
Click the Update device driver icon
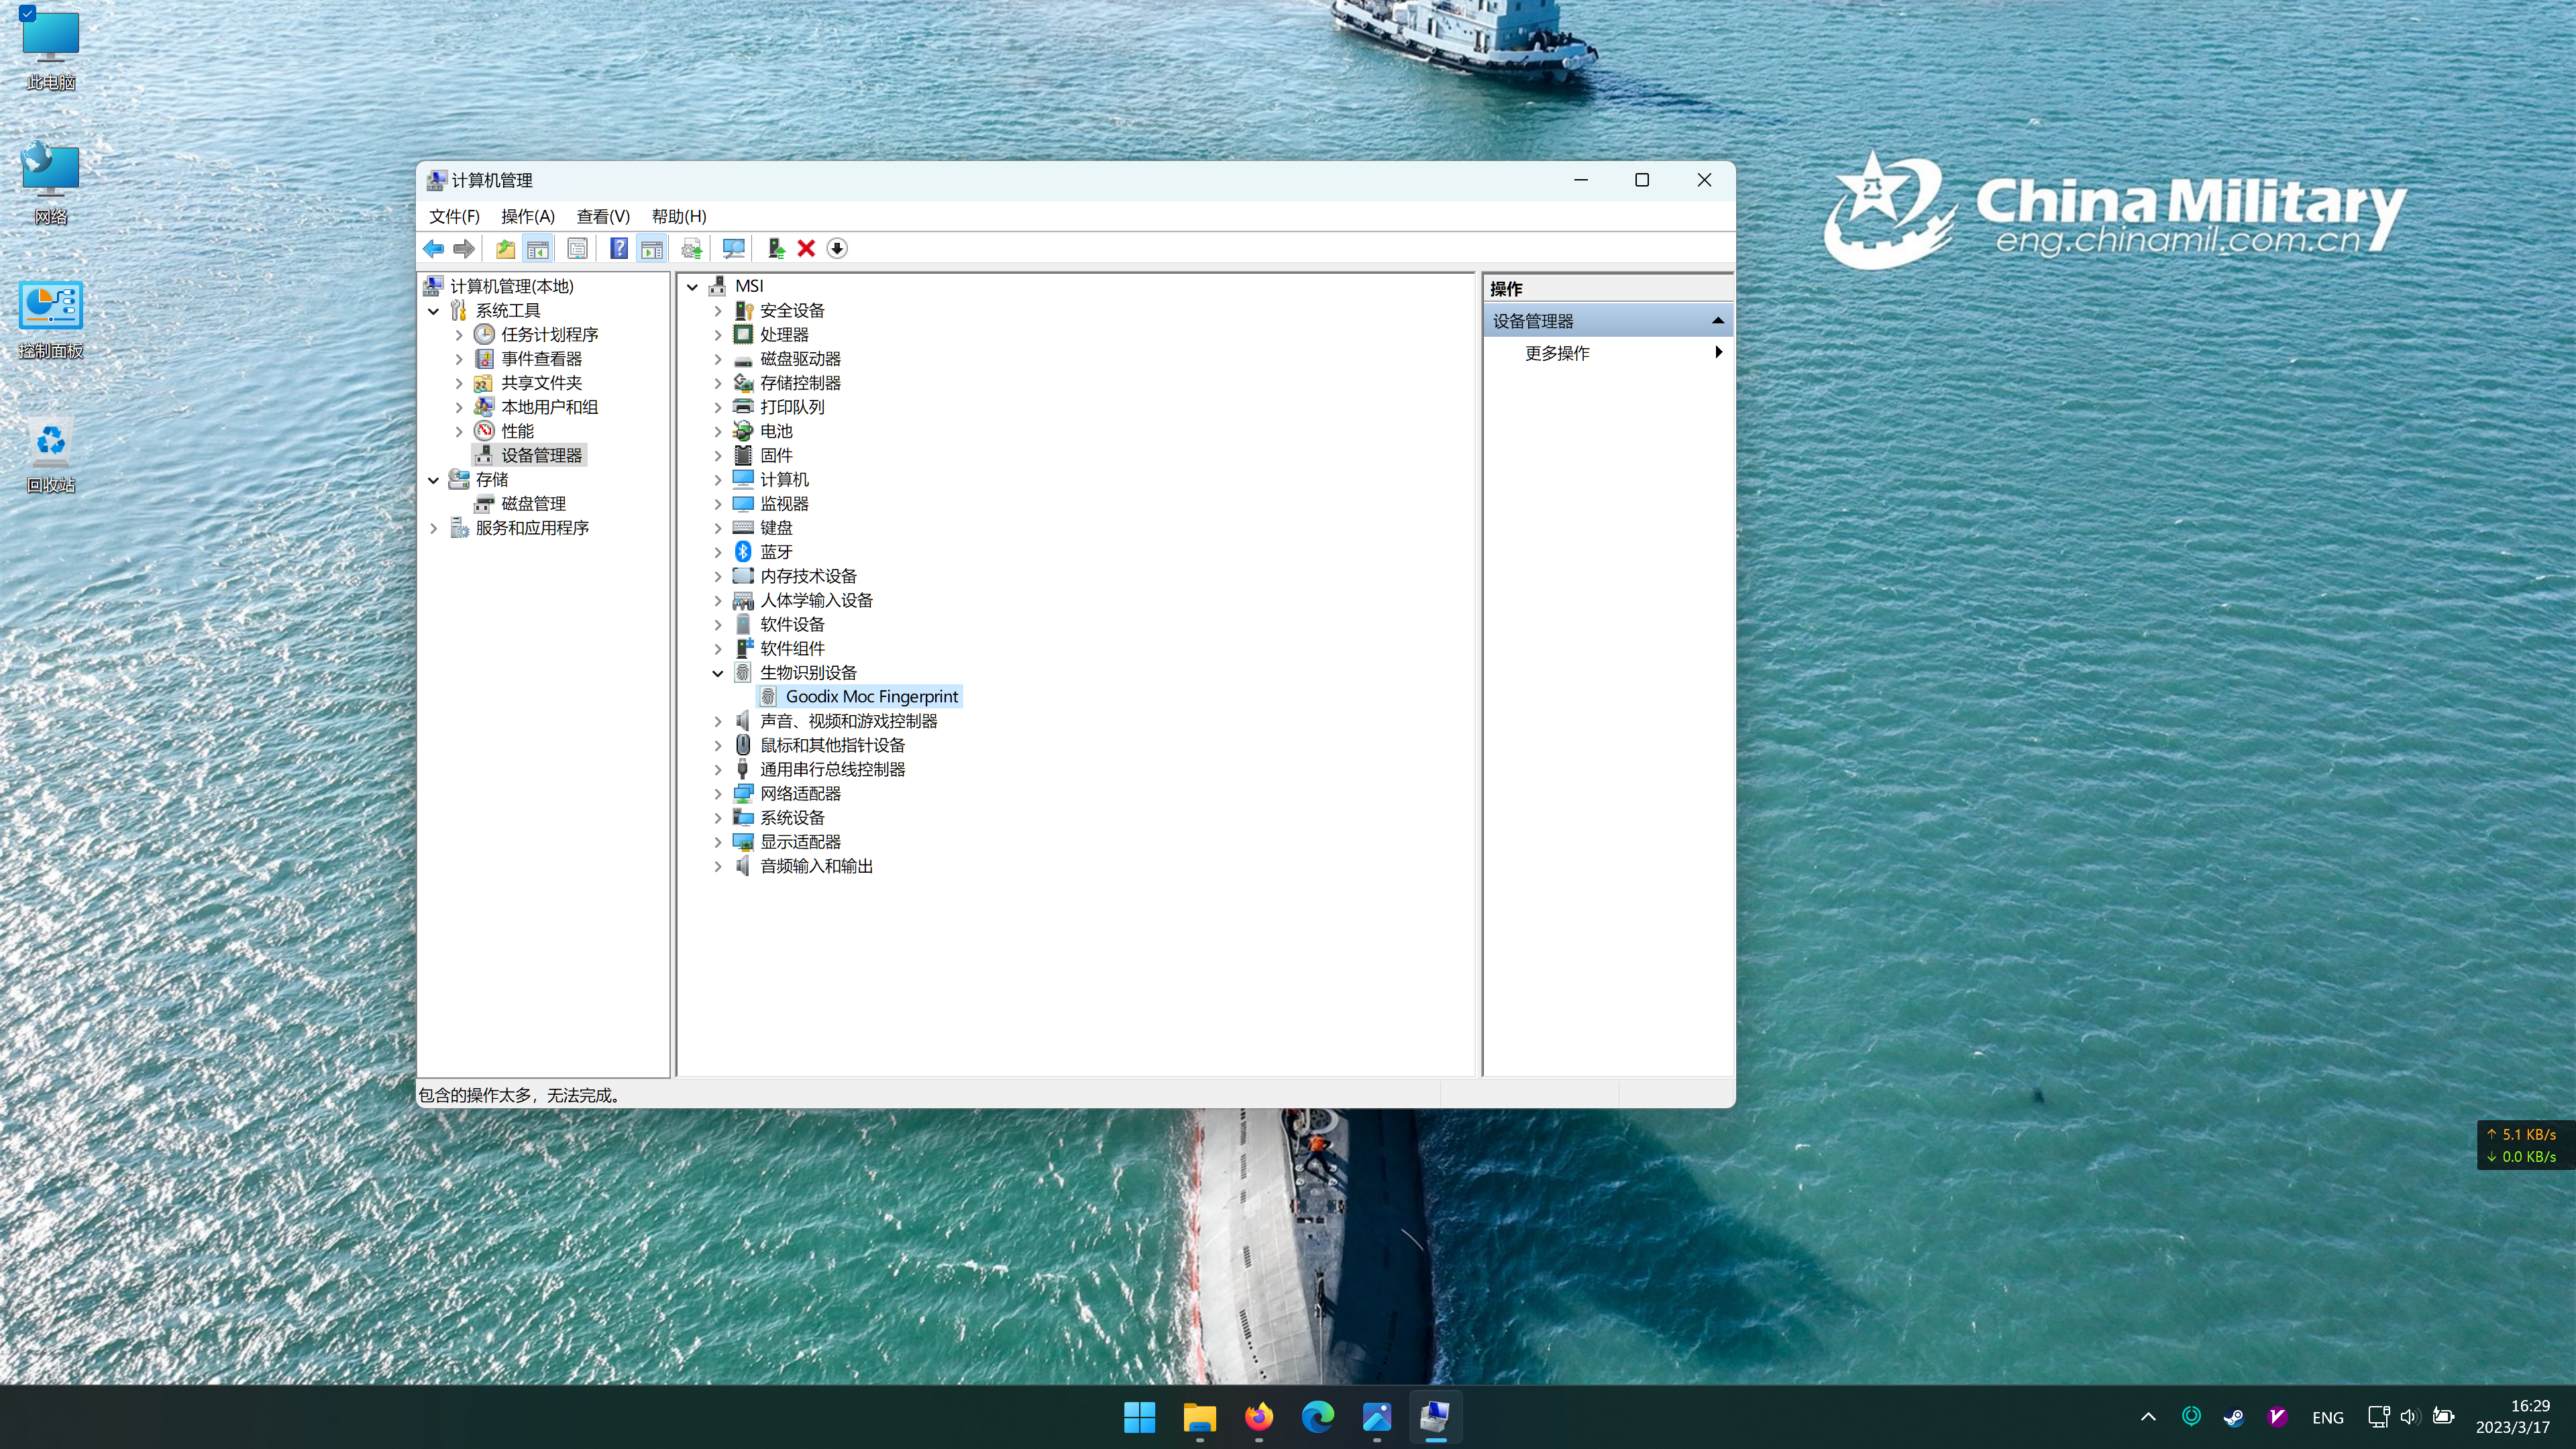775,248
